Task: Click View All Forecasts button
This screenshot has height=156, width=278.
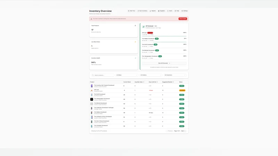Action: point(164,63)
